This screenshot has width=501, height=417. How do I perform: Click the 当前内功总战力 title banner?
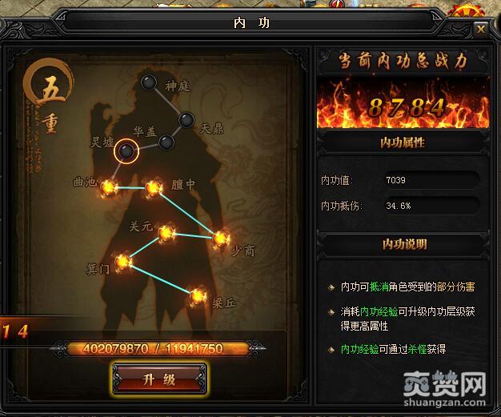point(403,61)
